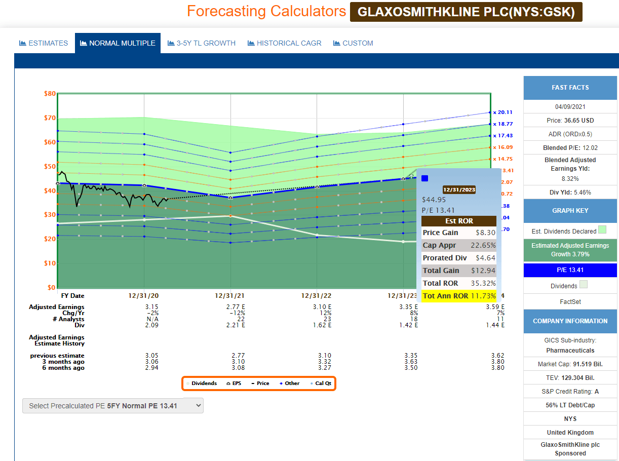The image size is (619, 461).
Task: Click the Prorated Div $4.64 row
Action: click(459, 258)
